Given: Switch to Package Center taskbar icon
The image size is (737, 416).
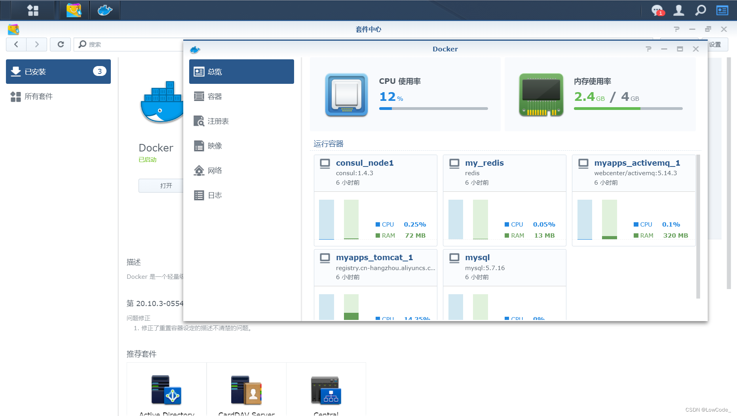Looking at the screenshot, I should 74,10.
